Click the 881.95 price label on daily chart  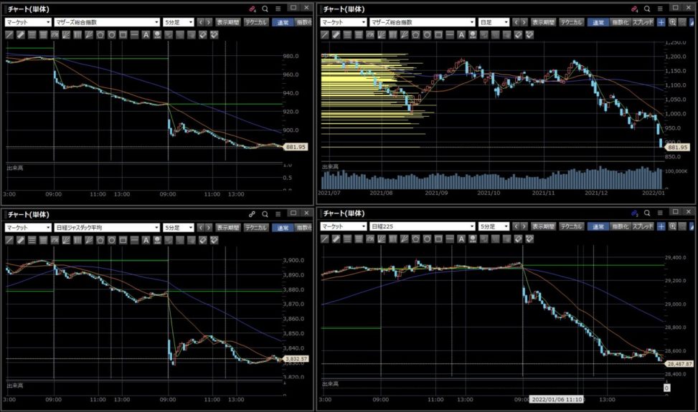(x=676, y=147)
